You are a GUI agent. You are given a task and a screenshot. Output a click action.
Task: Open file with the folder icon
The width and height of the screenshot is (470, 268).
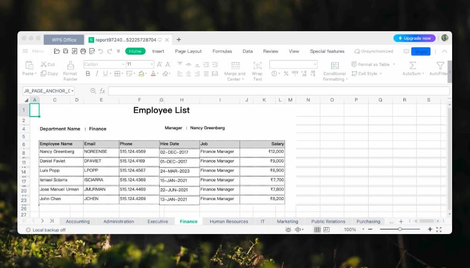pos(56,51)
